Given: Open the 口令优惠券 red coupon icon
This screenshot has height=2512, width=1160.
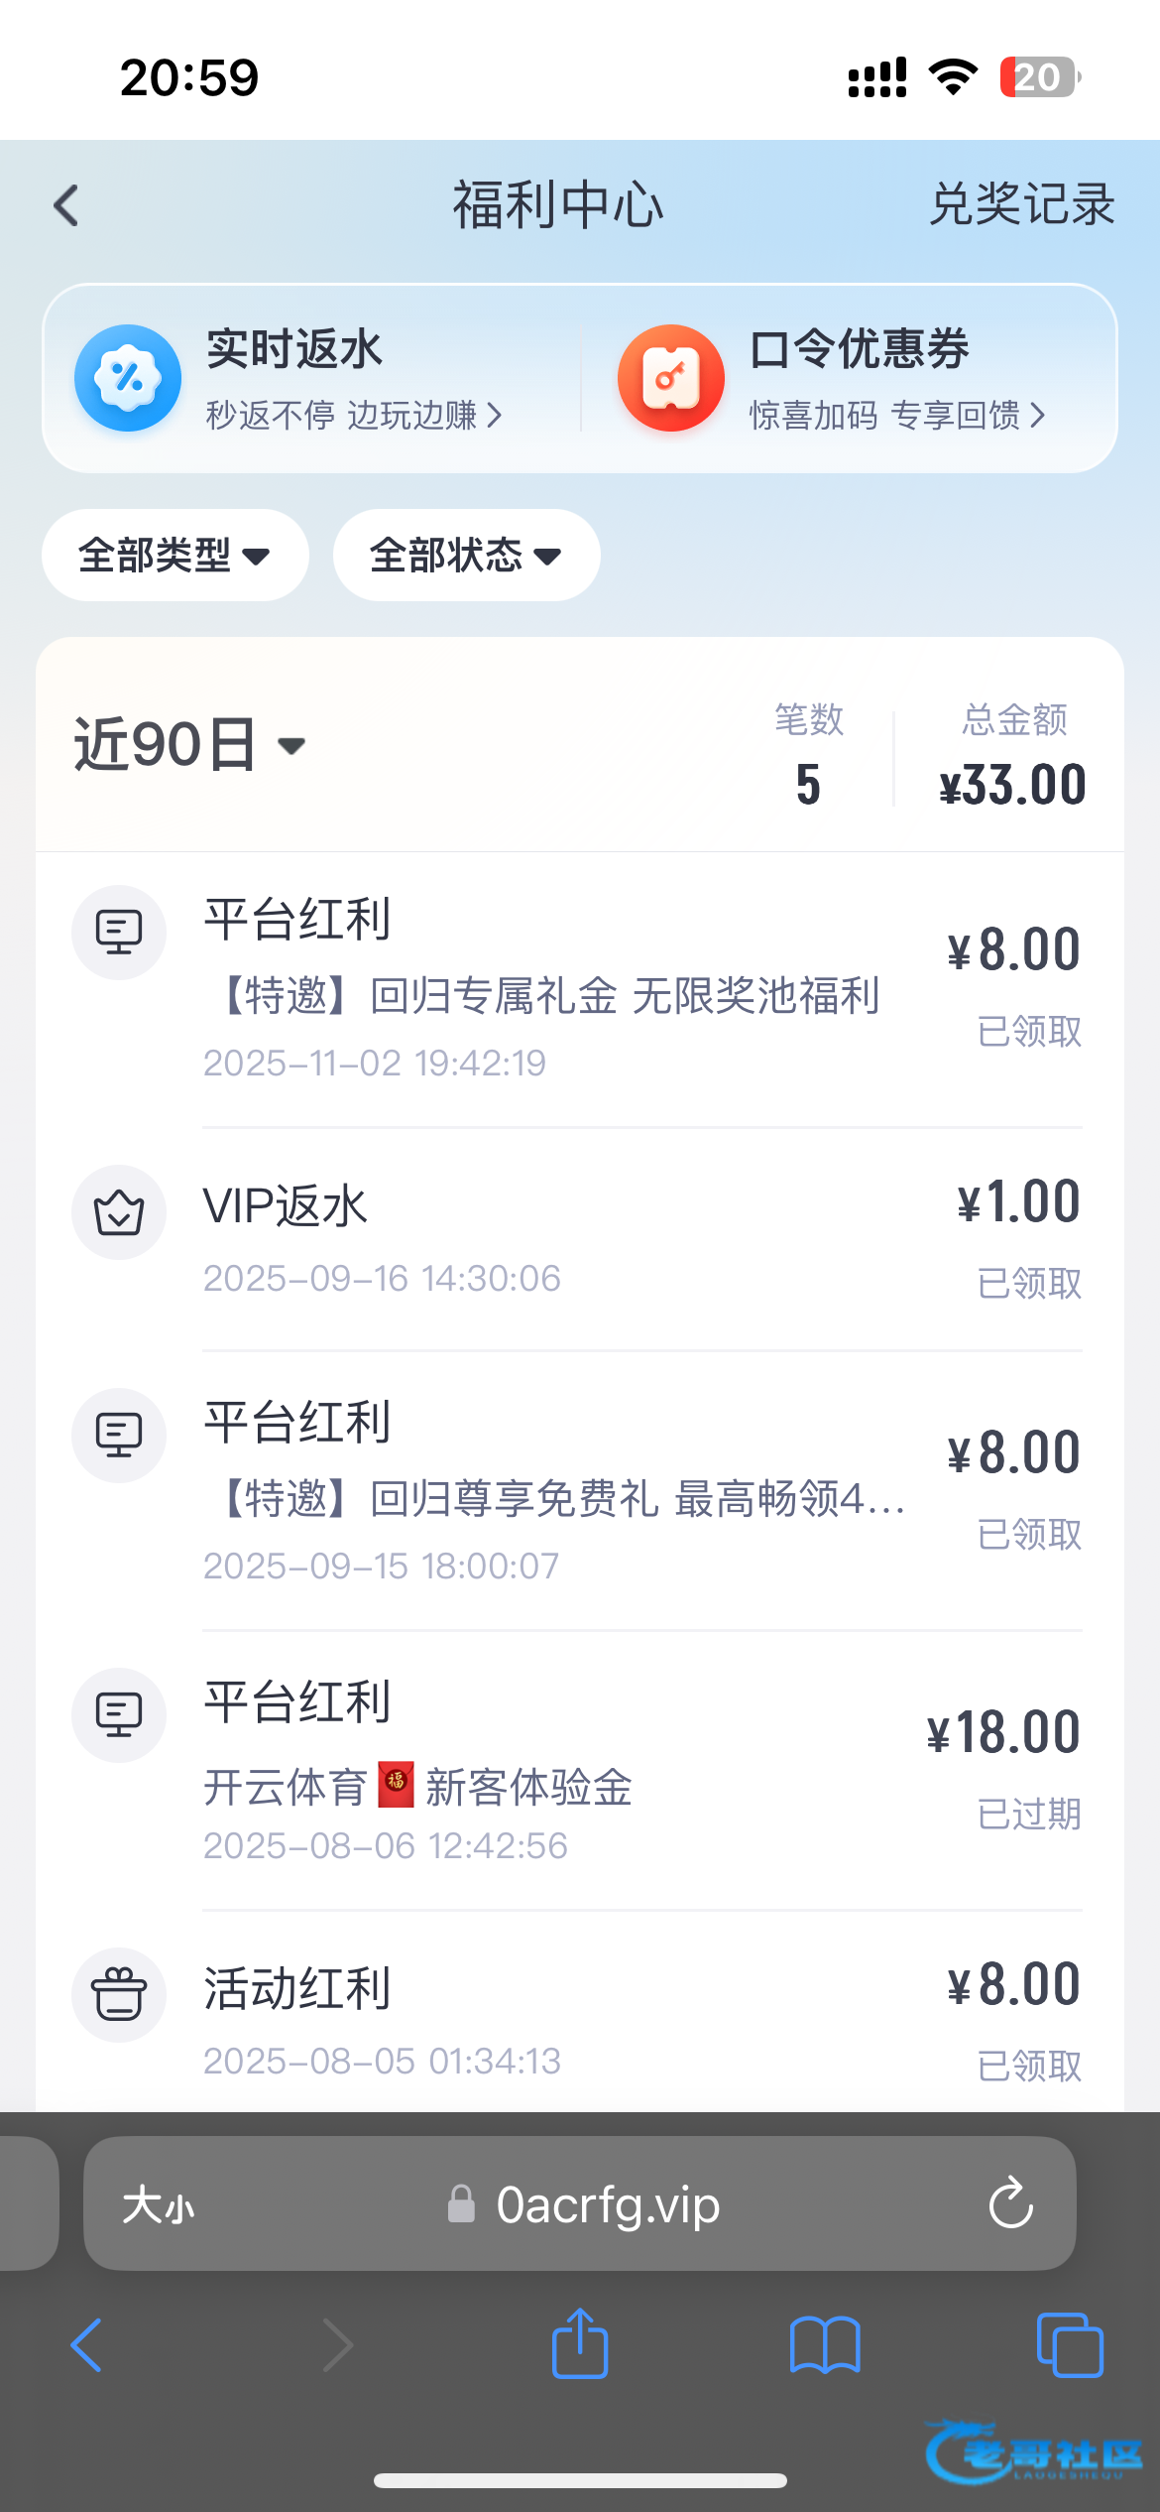Looking at the screenshot, I should click(671, 378).
